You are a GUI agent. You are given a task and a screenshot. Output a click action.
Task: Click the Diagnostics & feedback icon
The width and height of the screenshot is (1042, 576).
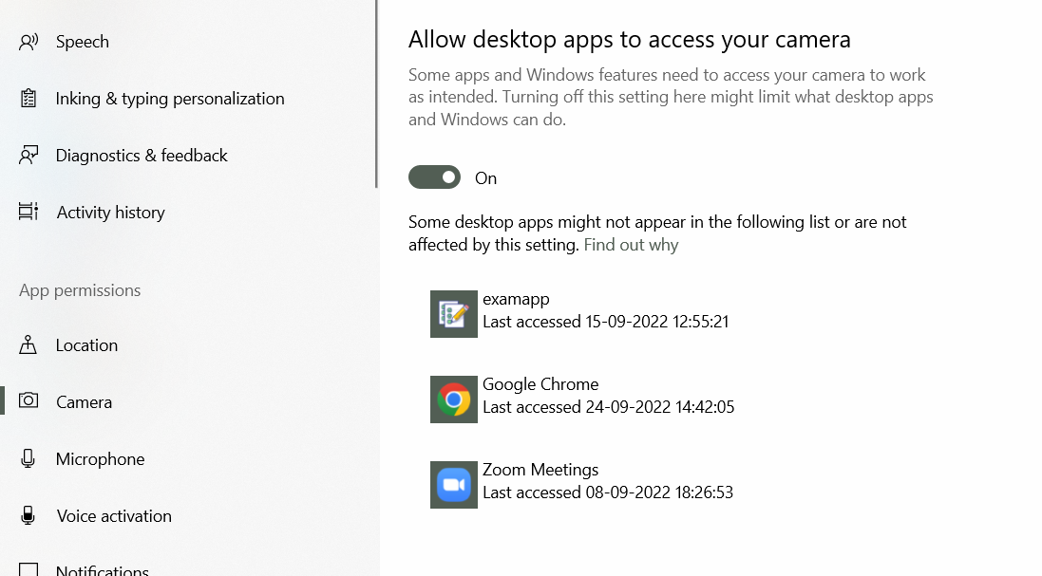point(28,156)
